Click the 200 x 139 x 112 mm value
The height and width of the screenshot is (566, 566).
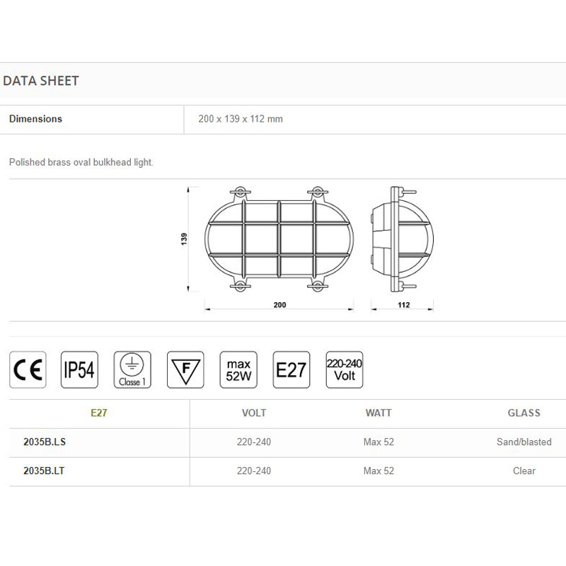241,119
